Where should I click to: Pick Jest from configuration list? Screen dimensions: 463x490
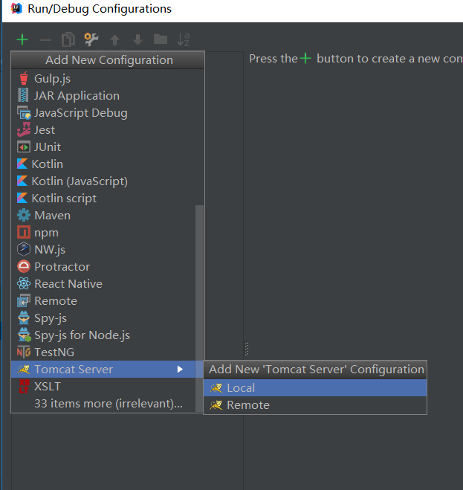(x=103, y=129)
